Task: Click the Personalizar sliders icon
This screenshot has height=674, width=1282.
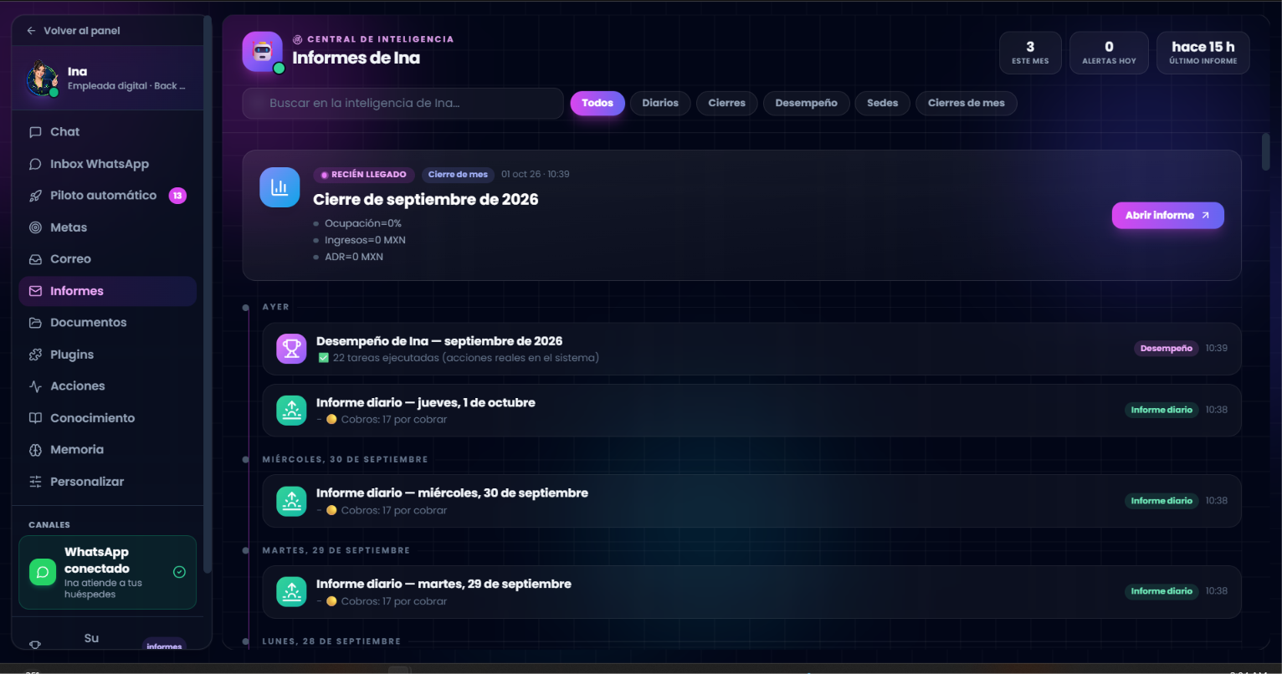Action: (x=35, y=482)
